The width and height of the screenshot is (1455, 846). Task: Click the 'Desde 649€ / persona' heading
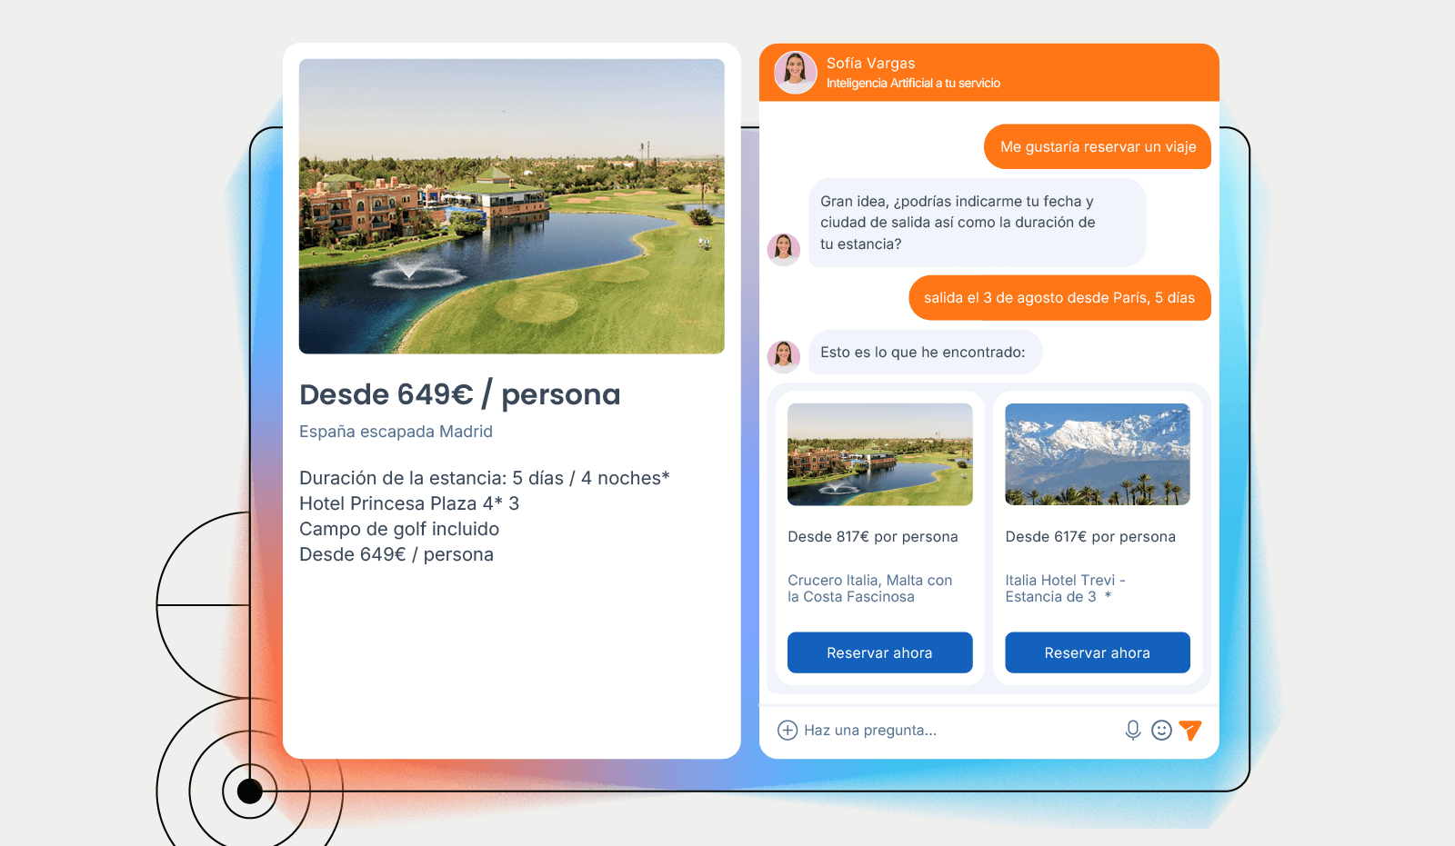(x=459, y=394)
